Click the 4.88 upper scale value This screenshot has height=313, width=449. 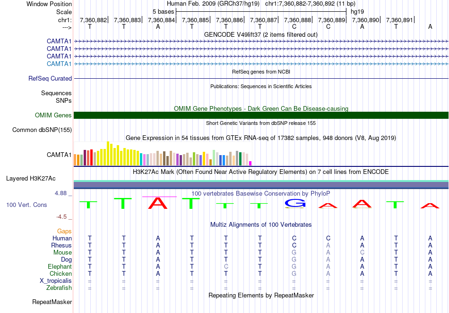pos(60,193)
